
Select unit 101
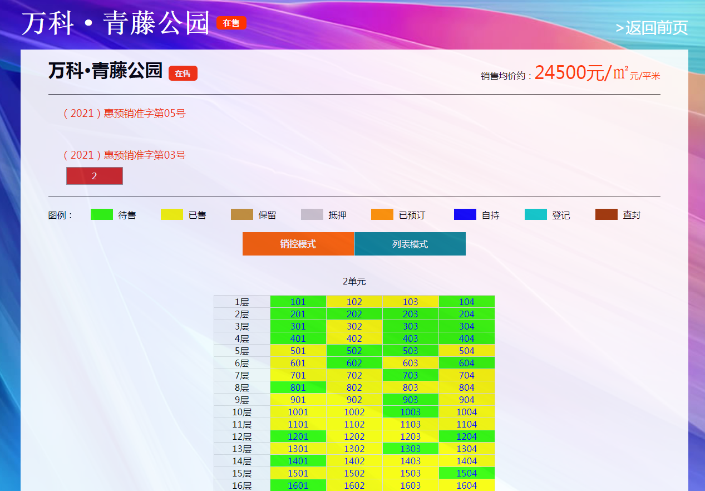click(x=298, y=302)
